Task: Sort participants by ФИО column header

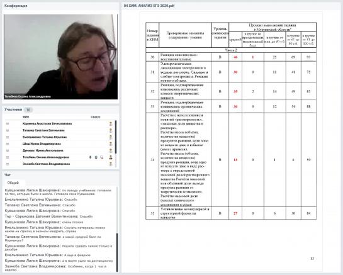Action: (26, 117)
